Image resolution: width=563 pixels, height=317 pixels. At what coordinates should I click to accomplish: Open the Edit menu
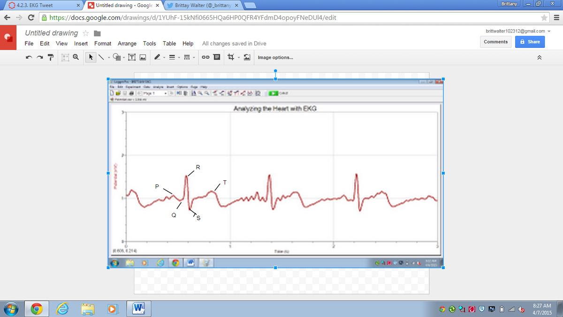(x=45, y=43)
